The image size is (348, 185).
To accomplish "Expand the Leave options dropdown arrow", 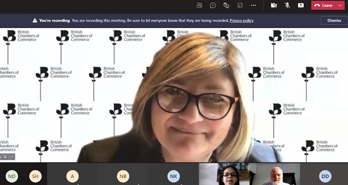I will tap(340, 5).
